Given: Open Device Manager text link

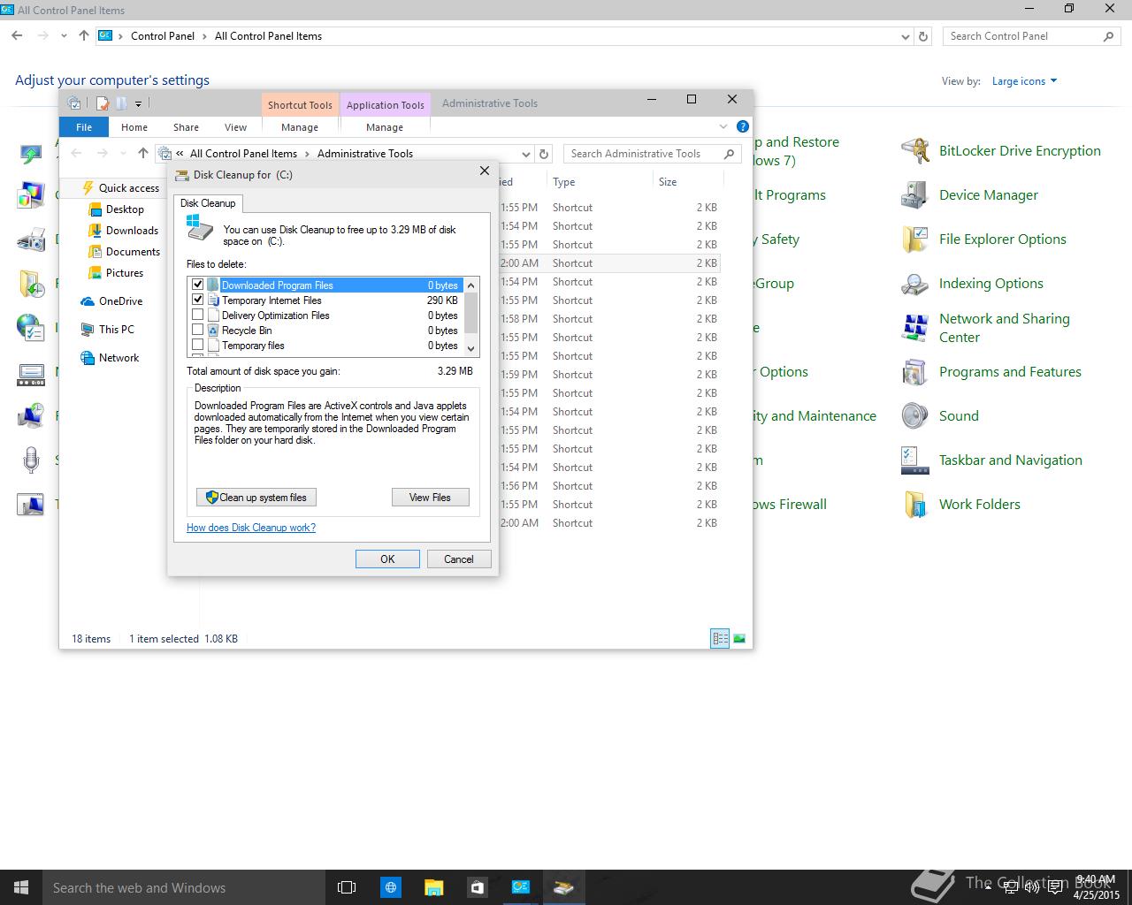Looking at the screenshot, I should click(x=989, y=195).
